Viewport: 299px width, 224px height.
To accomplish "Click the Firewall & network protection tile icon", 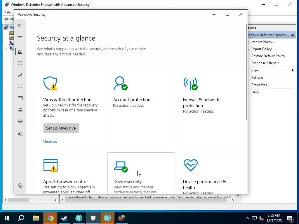I will pyautogui.click(x=190, y=84).
